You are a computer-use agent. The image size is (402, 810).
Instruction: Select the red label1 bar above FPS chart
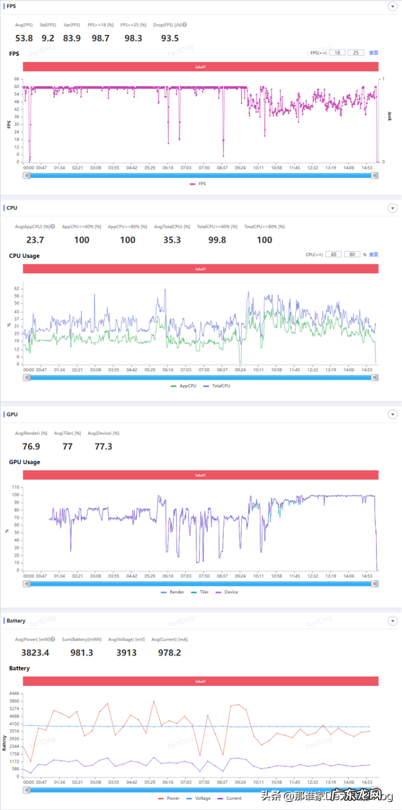[x=201, y=67]
